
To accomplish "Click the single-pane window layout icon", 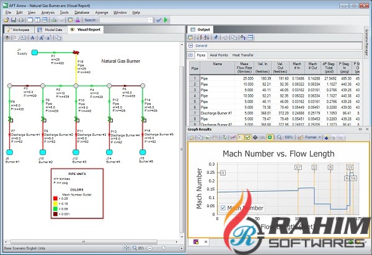I will (30, 20).
